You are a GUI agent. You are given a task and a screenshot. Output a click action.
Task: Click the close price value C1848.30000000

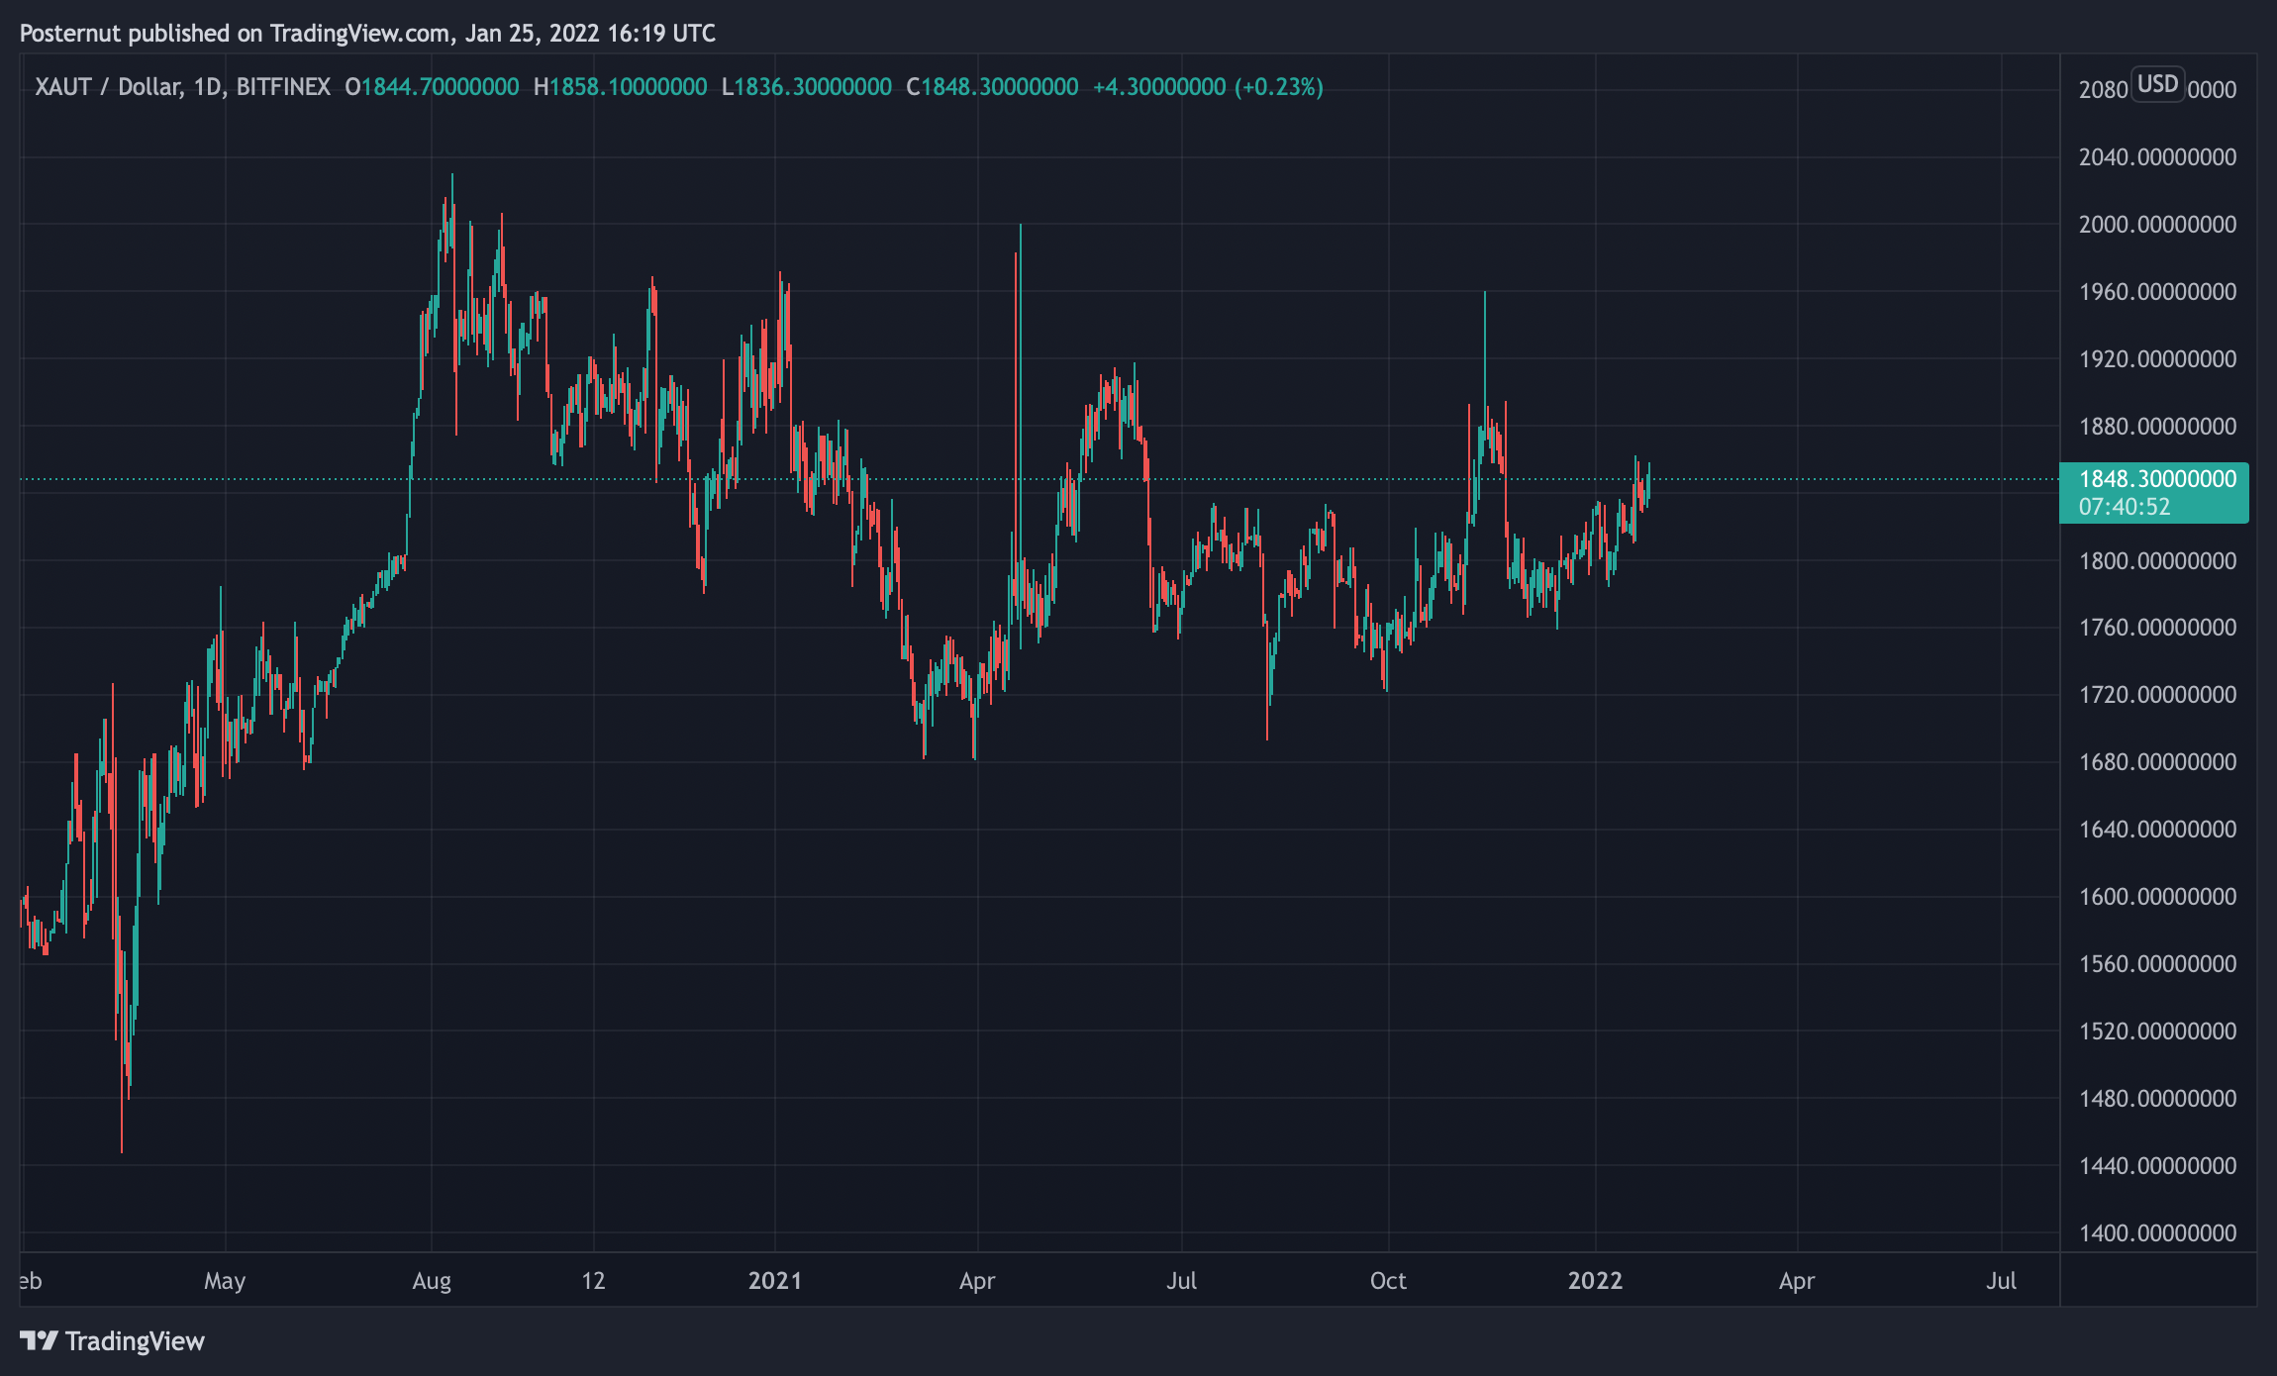click(995, 86)
